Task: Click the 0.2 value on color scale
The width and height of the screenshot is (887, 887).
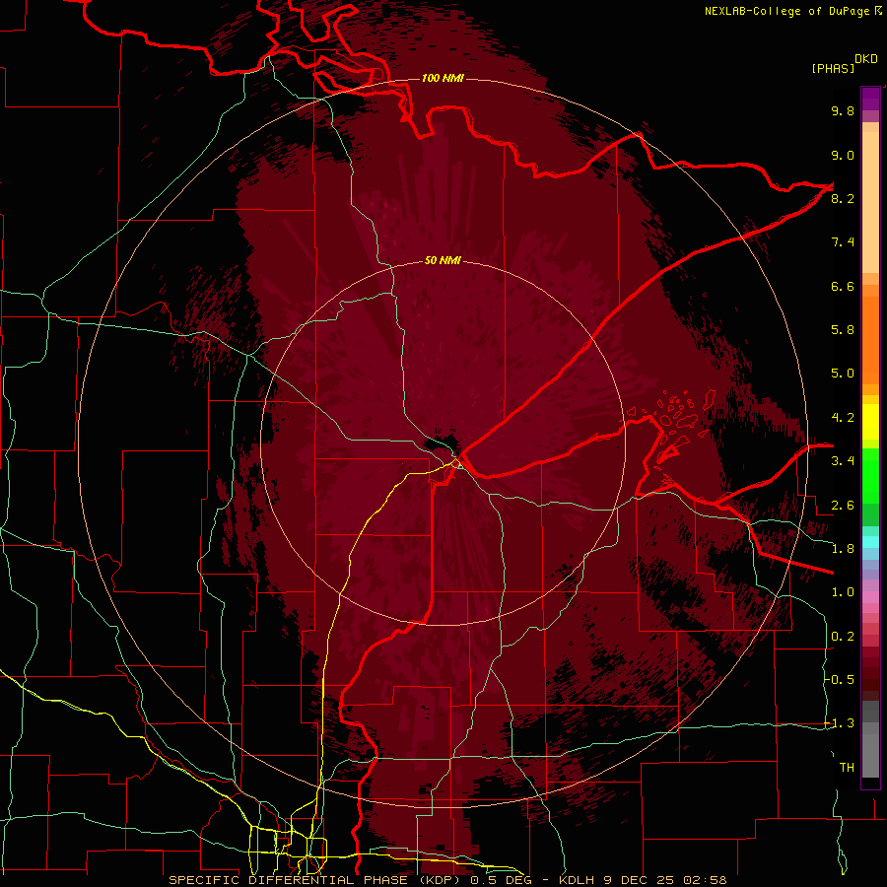Action: (x=843, y=637)
